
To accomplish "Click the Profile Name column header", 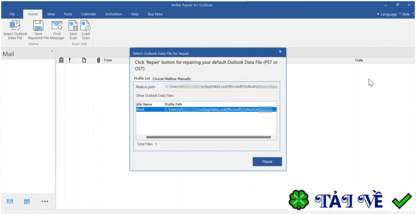I will 144,104.
